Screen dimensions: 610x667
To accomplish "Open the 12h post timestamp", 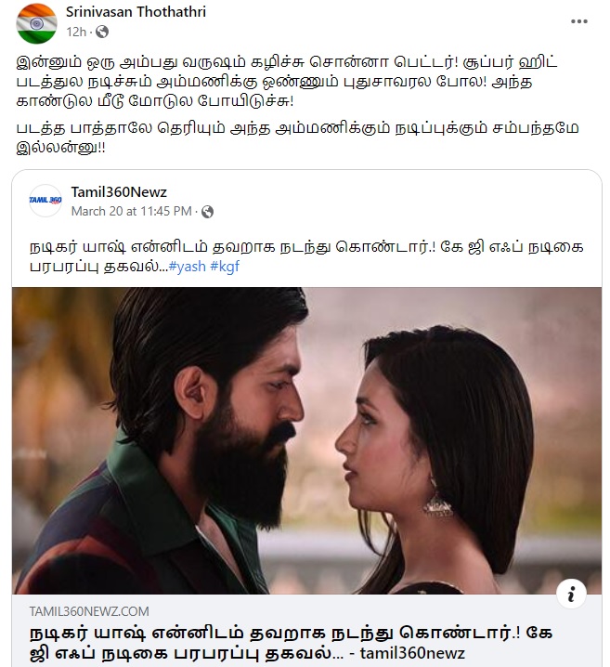I will 76,32.
